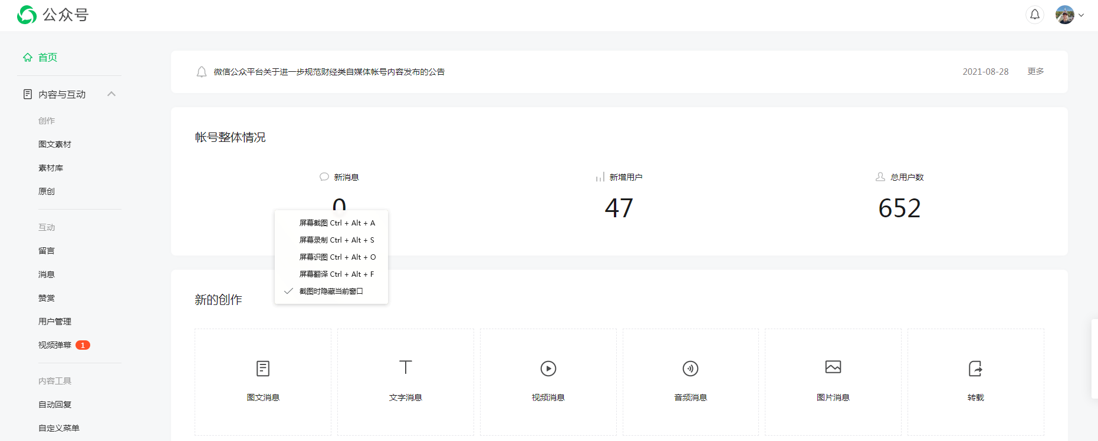Image resolution: width=1098 pixels, height=441 pixels.
Task: Open 自动回复 in the sidebar
Action: [x=55, y=404]
